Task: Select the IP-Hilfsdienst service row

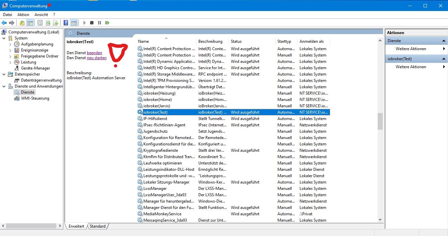Action: 234,119
